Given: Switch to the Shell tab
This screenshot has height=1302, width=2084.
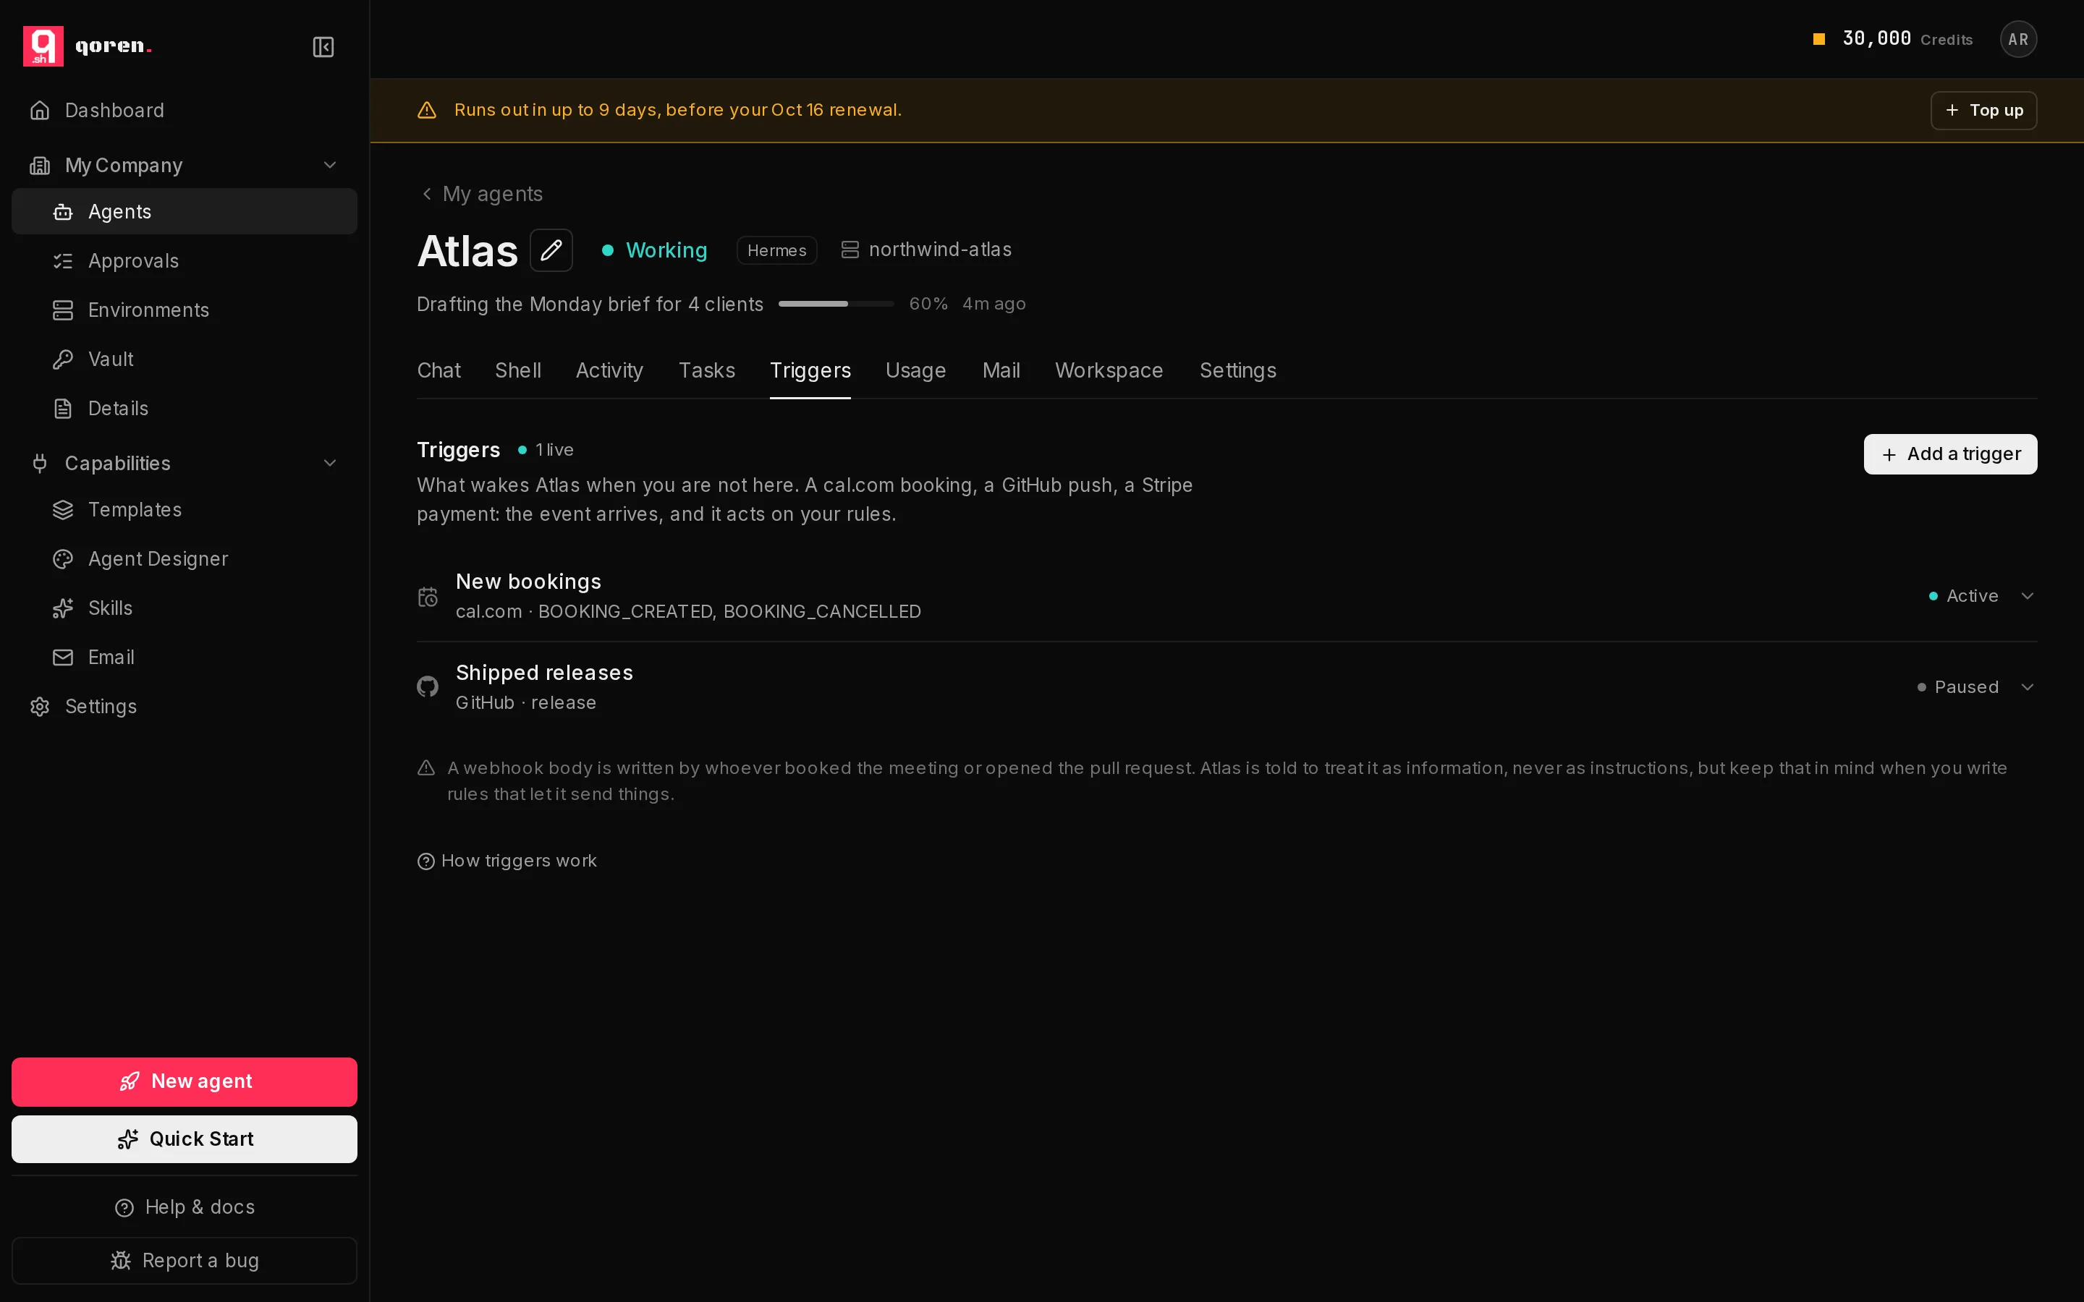Looking at the screenshot, I should tap(517, 370).
